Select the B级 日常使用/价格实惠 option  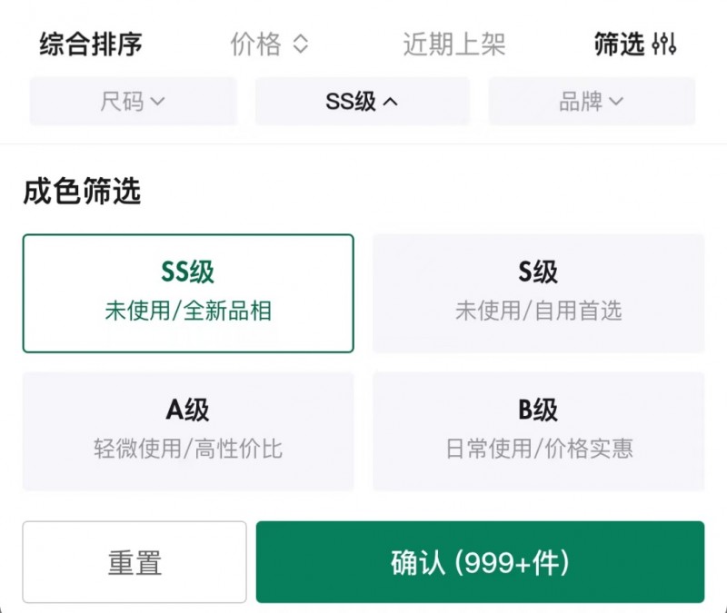coord(538,431)
